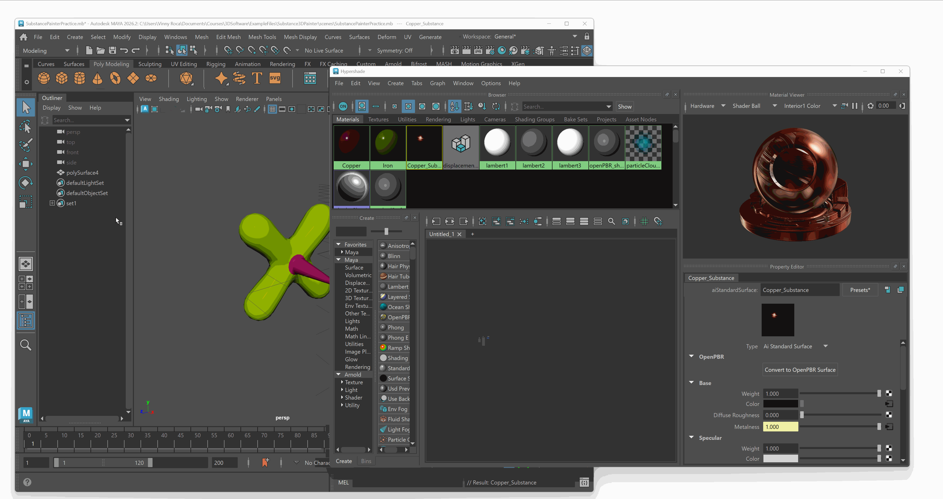Select the Poly Sphere shelf icon
Image resolution: width=943 pixels, height=499 pixels.
pyautogui.click(x=44, y=78)
